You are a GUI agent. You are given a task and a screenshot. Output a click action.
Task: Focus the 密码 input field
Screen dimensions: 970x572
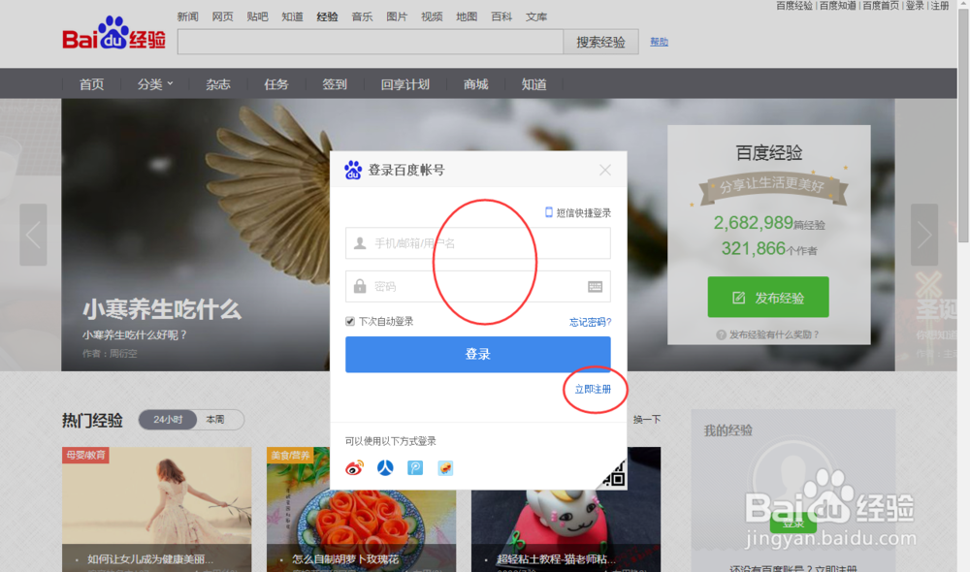pos(477,286)
